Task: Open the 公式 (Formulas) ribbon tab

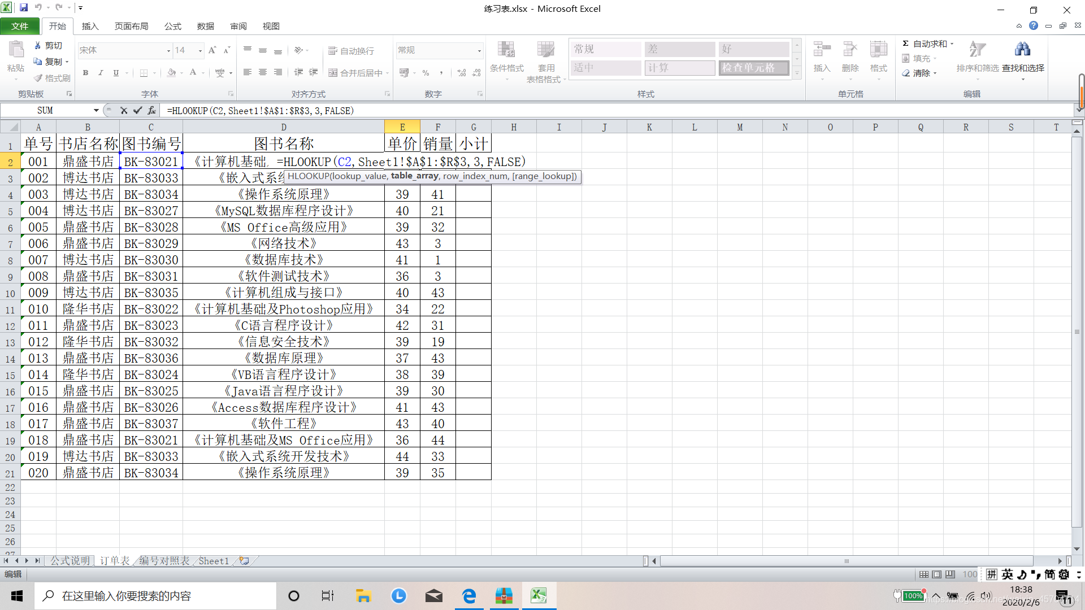Action: pos(172,27)
